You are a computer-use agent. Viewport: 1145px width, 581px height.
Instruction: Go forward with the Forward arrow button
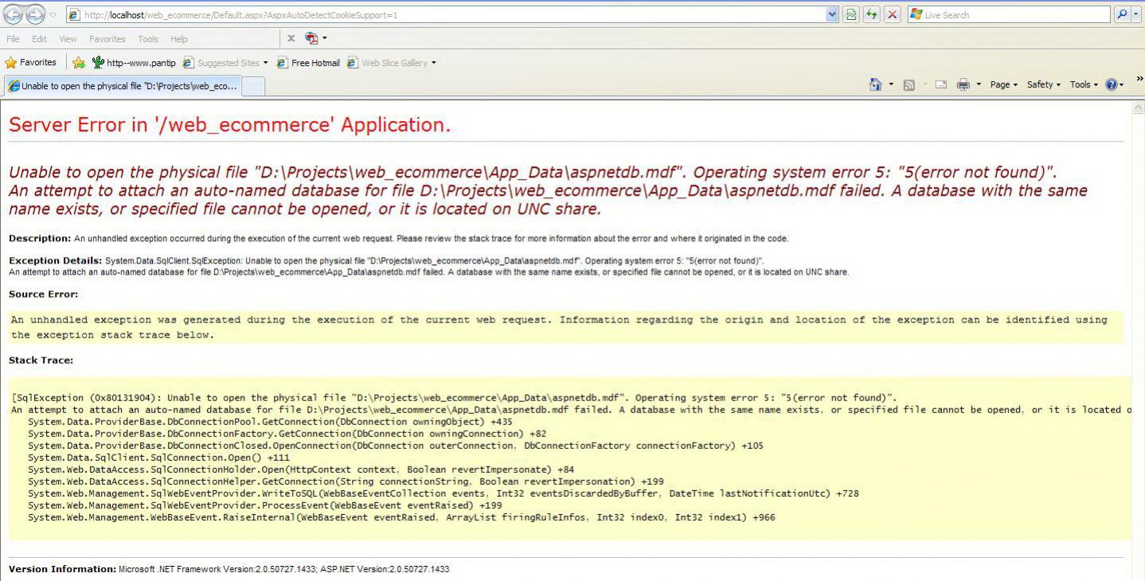[x=35, y=14]
